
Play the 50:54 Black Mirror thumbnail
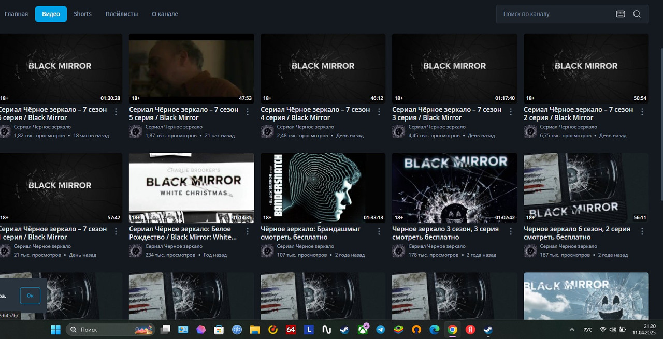click(x=586, y=68)
